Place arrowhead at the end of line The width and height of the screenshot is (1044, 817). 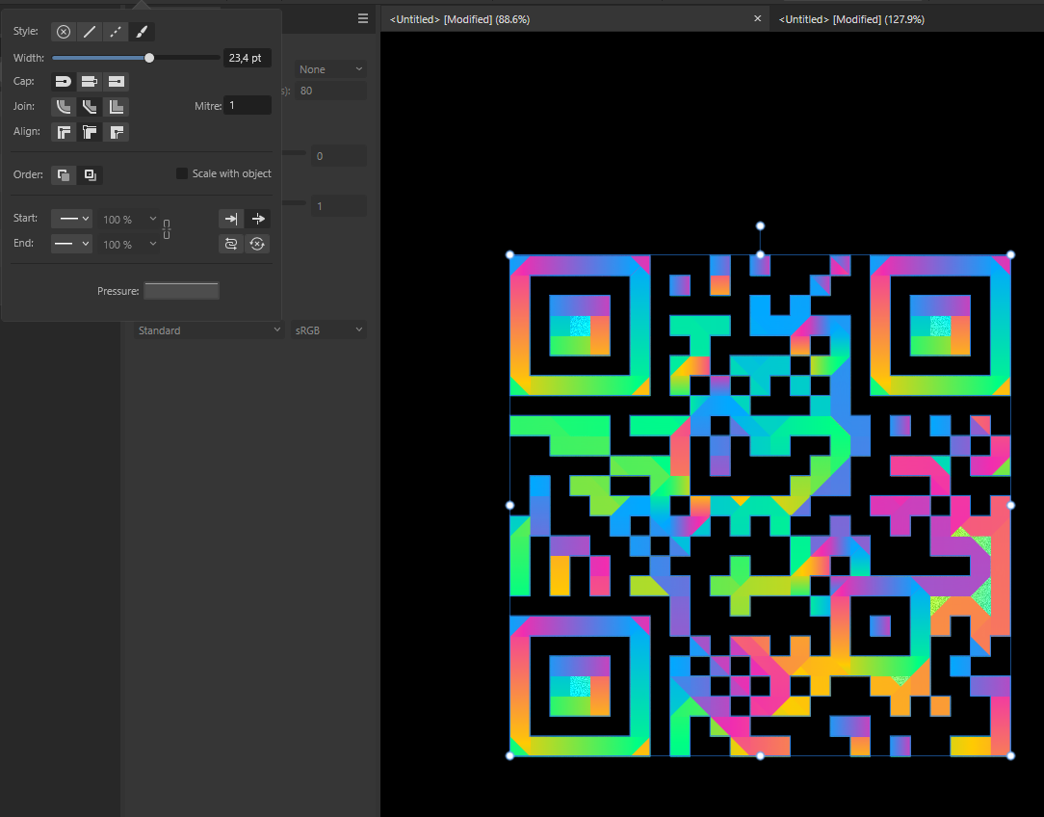[258, 219]
